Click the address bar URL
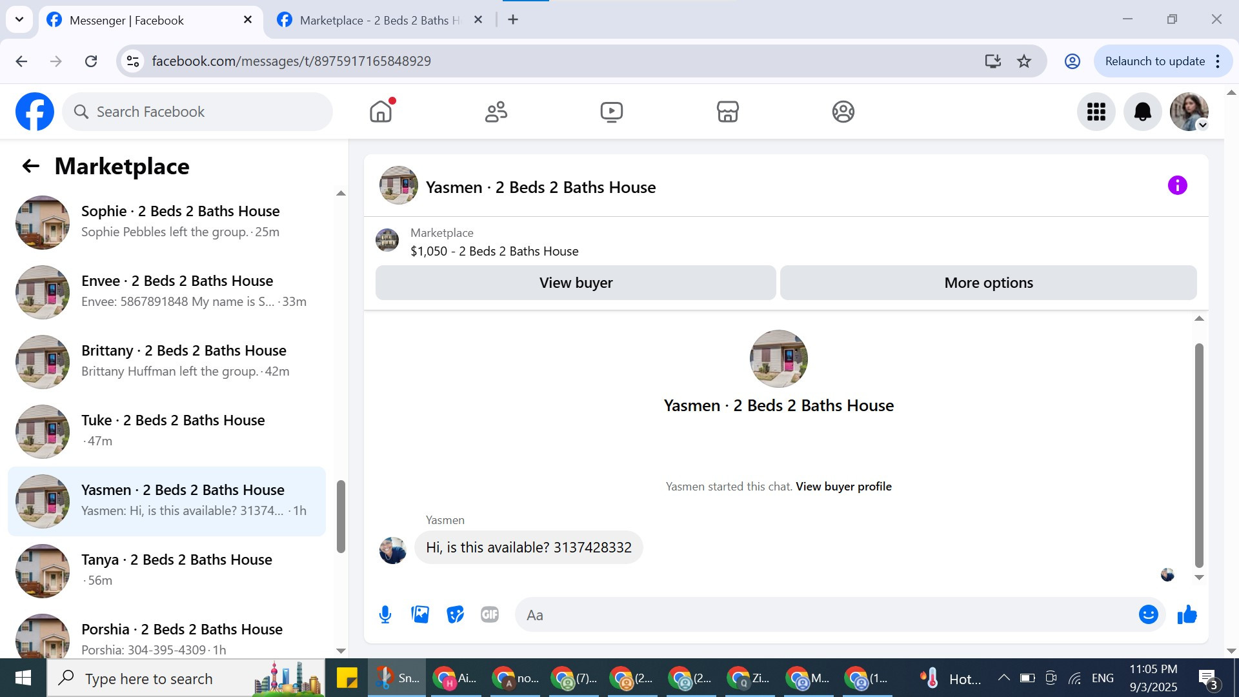 (292, 61)
